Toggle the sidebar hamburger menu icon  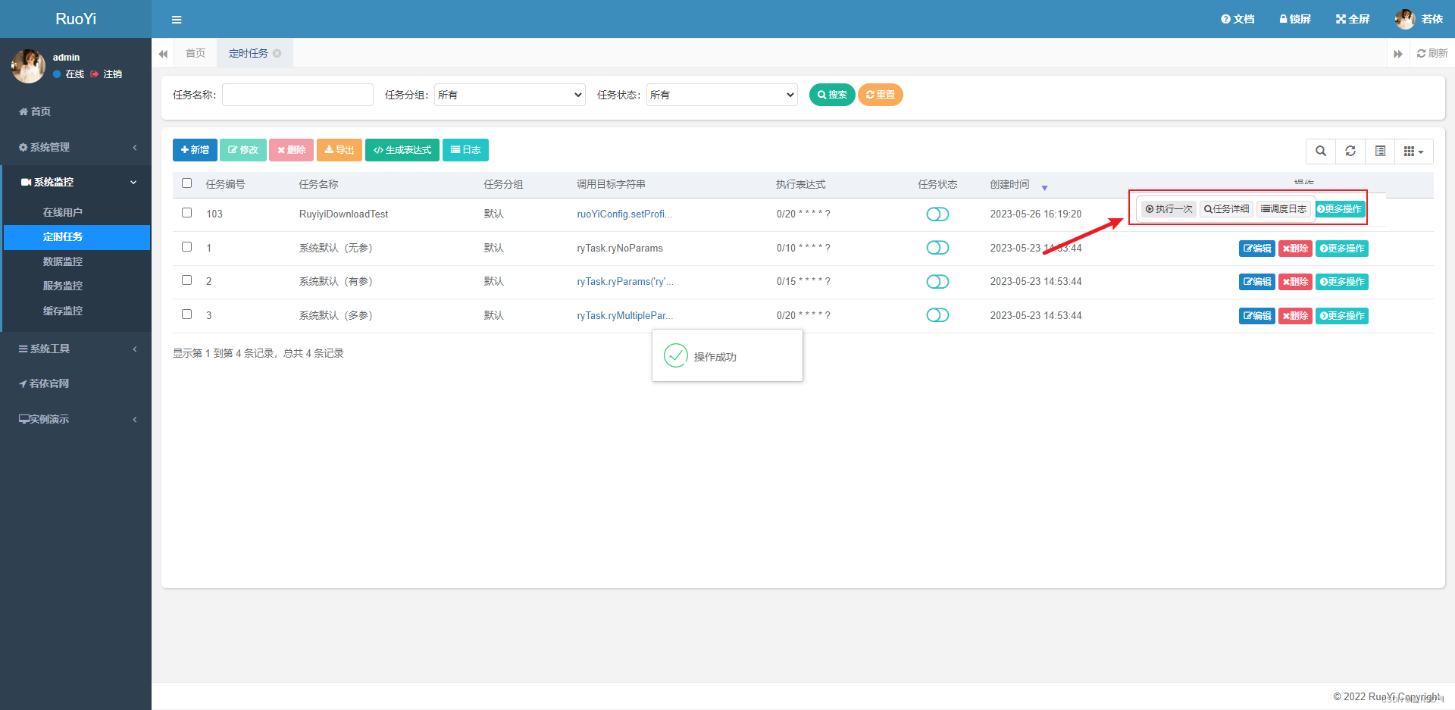click(177, 20)
